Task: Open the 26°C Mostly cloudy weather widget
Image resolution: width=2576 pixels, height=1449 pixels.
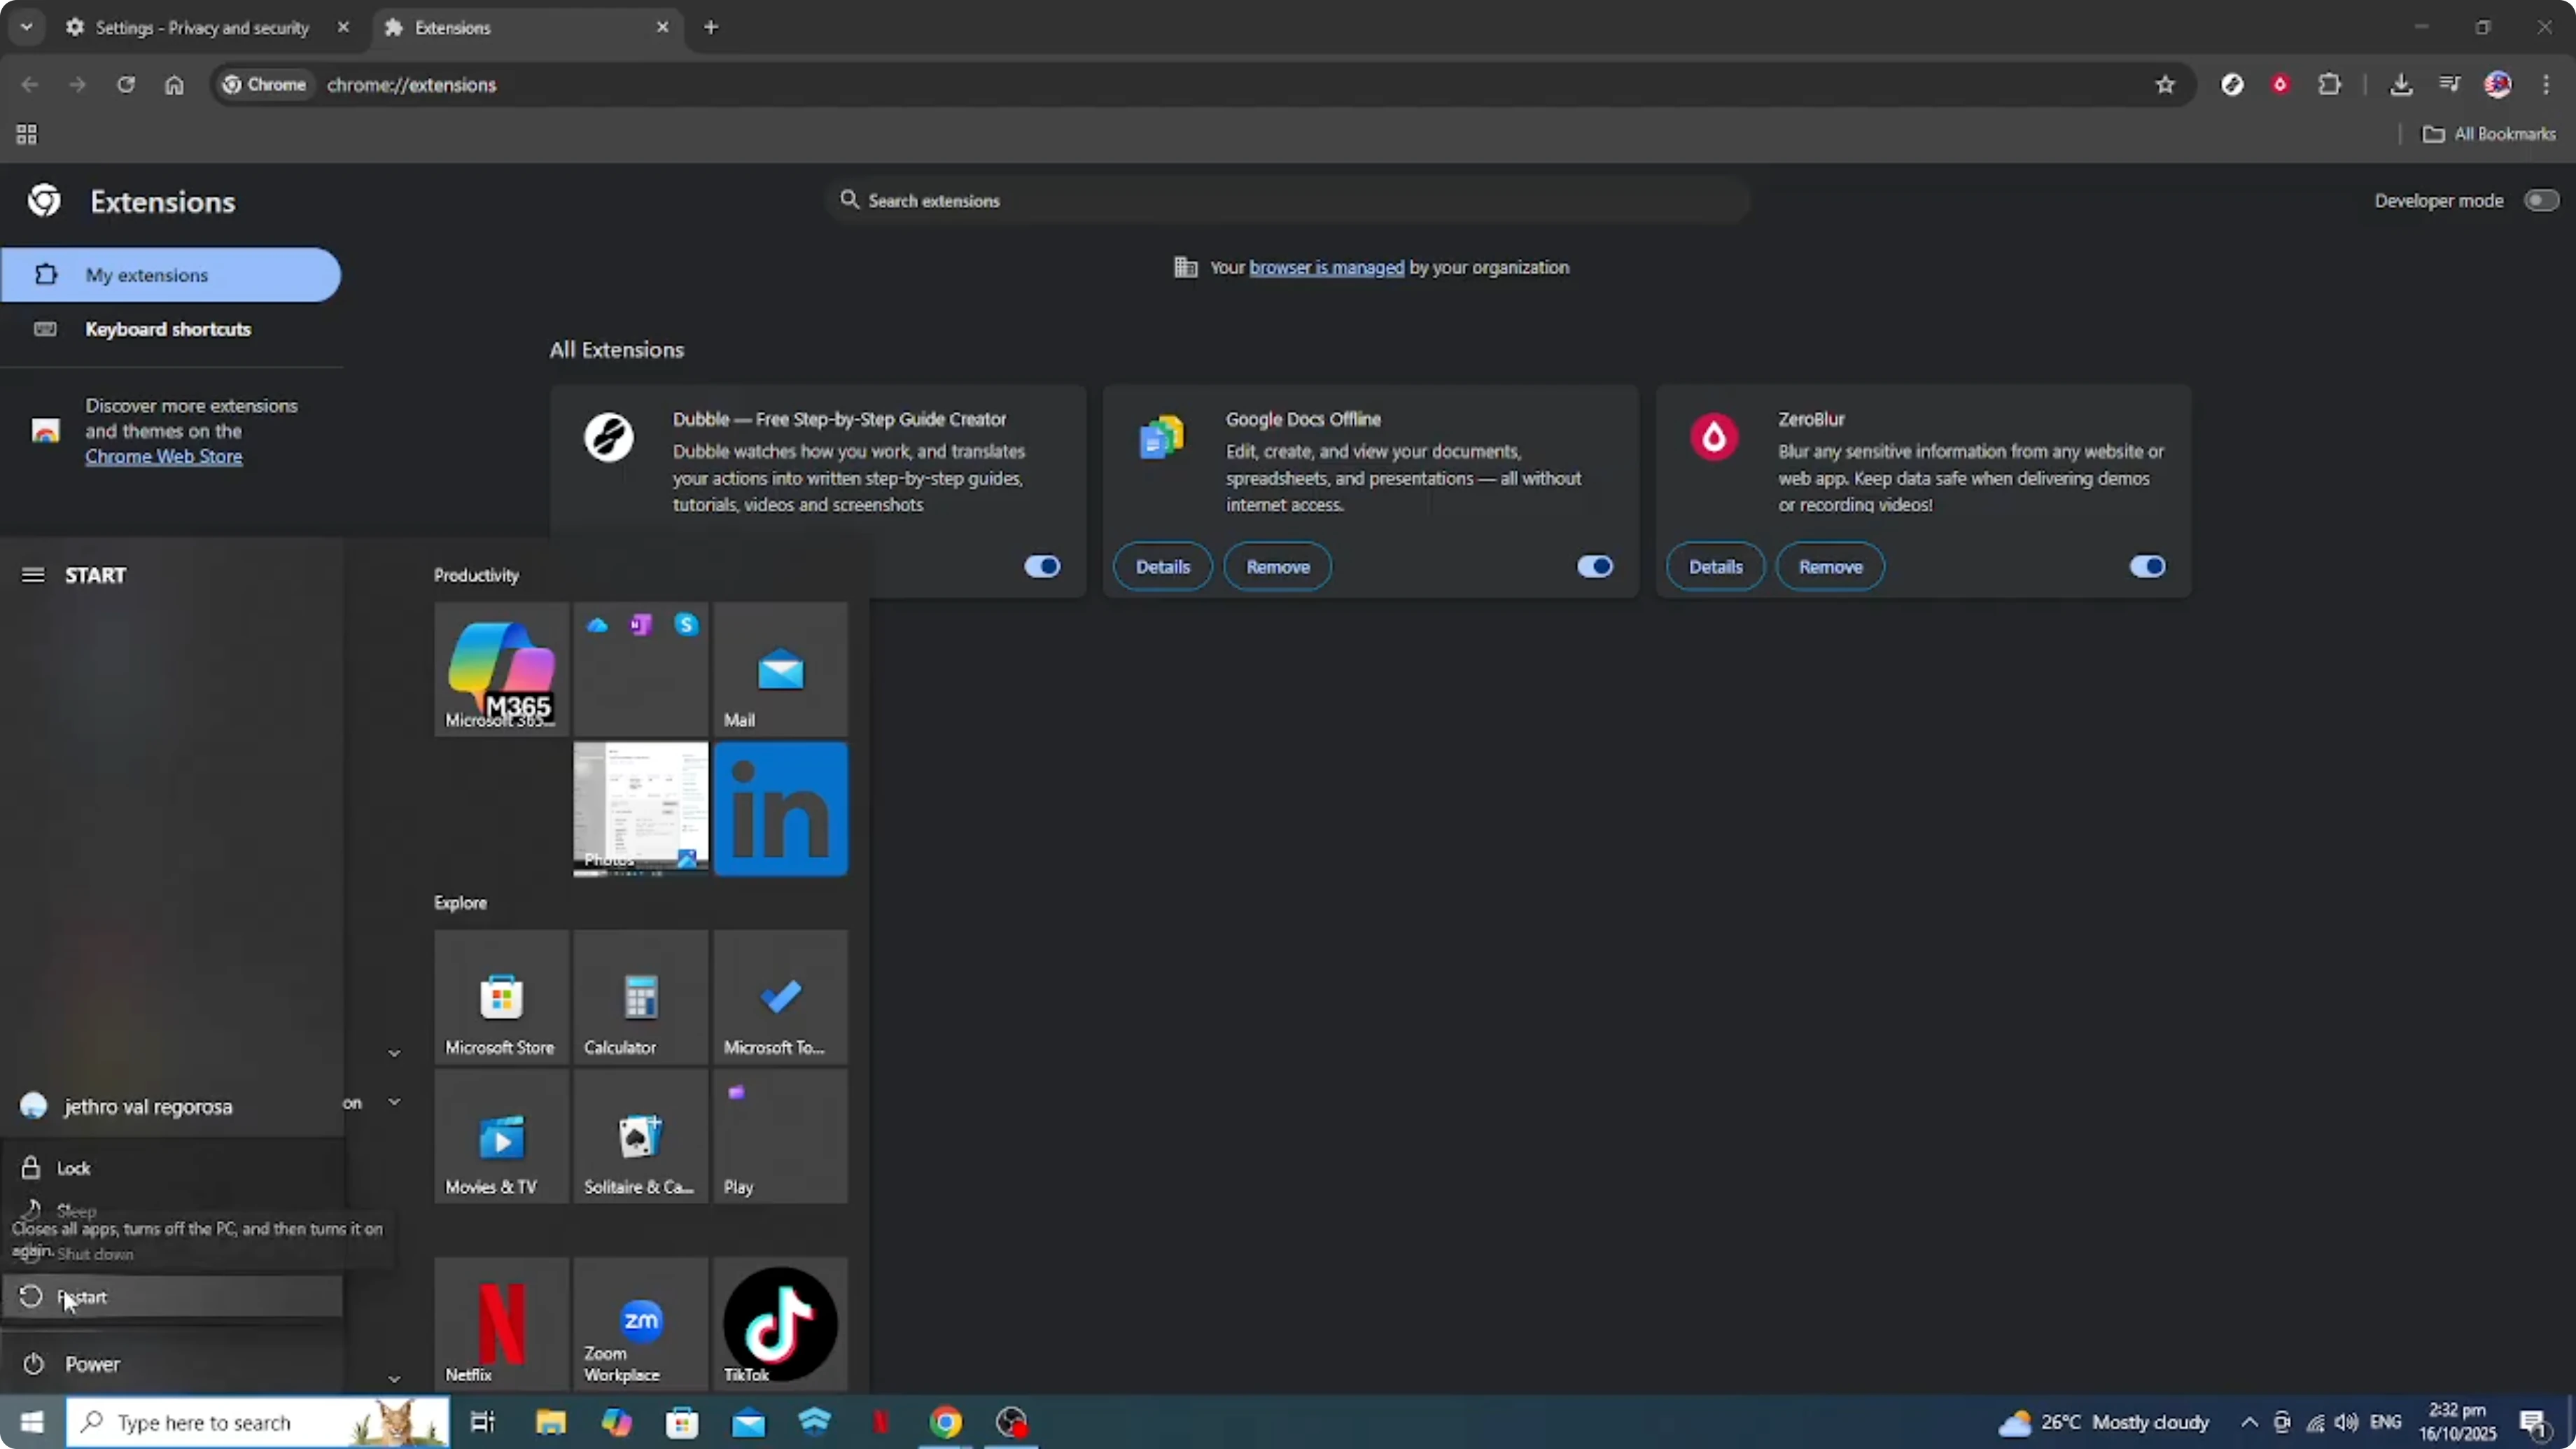Action: click(x=2104, y=1422)
